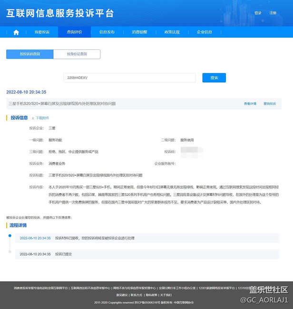Switch to 按身份证查询 tab

point(77,54)
